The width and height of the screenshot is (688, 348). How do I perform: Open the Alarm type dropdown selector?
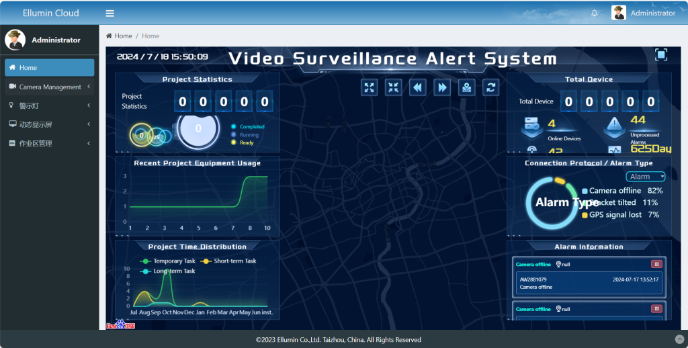[645, 177]
